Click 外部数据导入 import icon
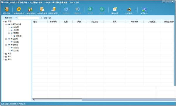 click(54, 9)
